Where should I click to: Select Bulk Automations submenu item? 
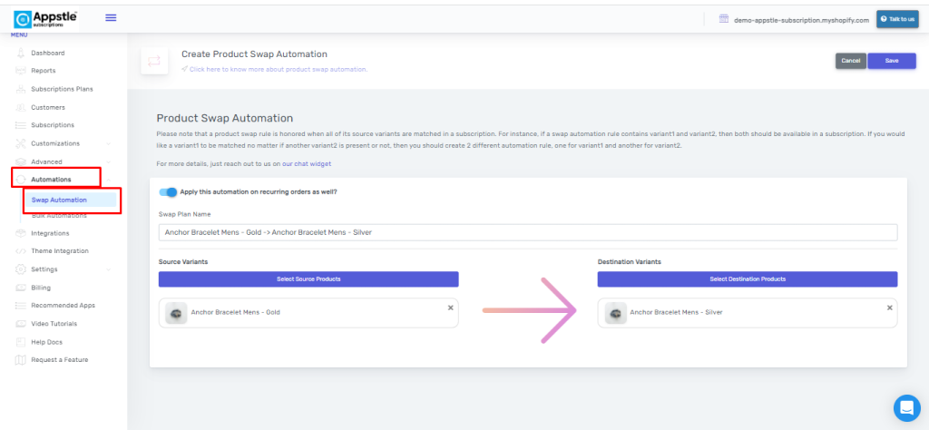click(59, 216)
